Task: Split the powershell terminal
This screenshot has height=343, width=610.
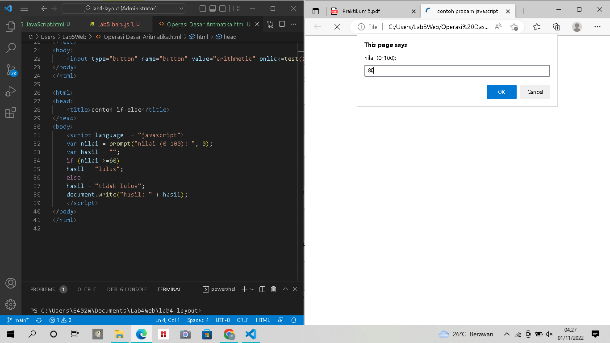Action: click(262, 289)
